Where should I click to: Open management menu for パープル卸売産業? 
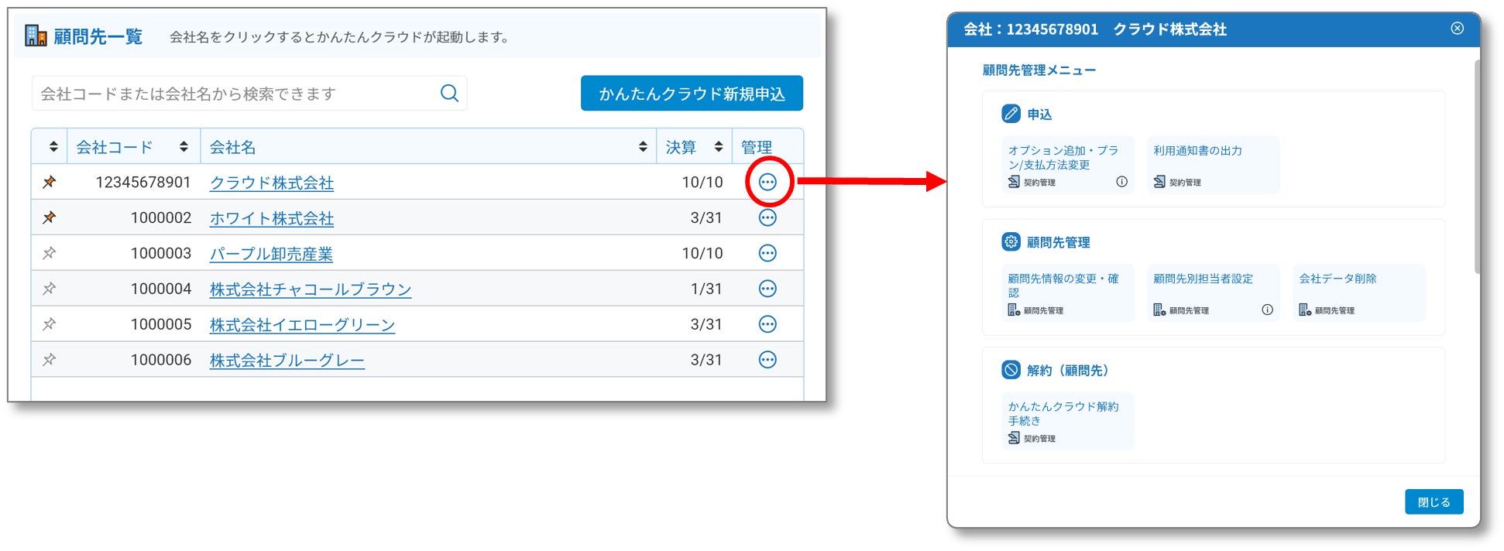(767, 253)
